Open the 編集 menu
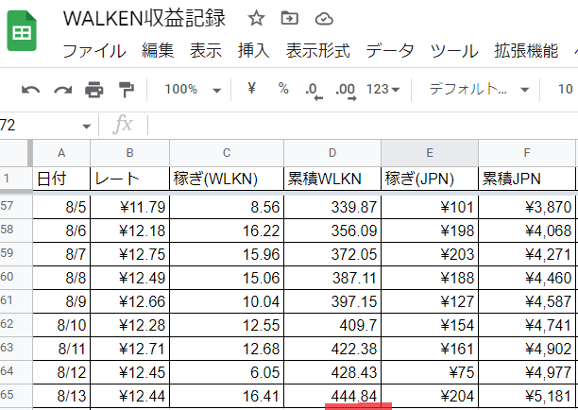 (158, 50)
